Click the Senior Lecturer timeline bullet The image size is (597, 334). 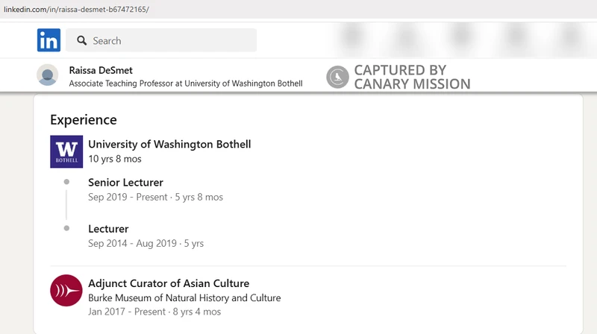pos(66,182)
